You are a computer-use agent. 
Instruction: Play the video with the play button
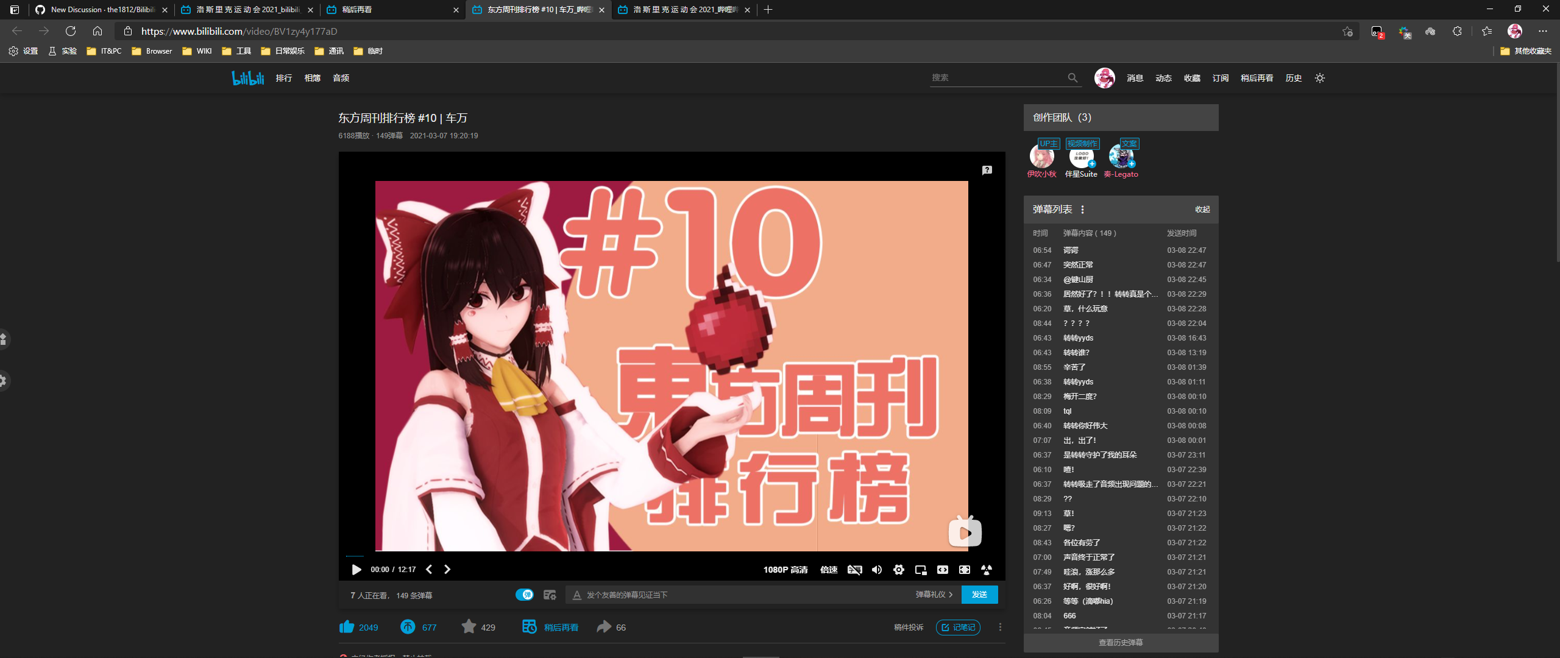coord(356,570)
